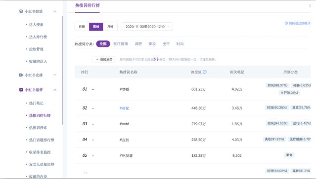Select the 周榜 weekly ranking
The height and width of the screenshot is (179, 316).
[96, 27]
